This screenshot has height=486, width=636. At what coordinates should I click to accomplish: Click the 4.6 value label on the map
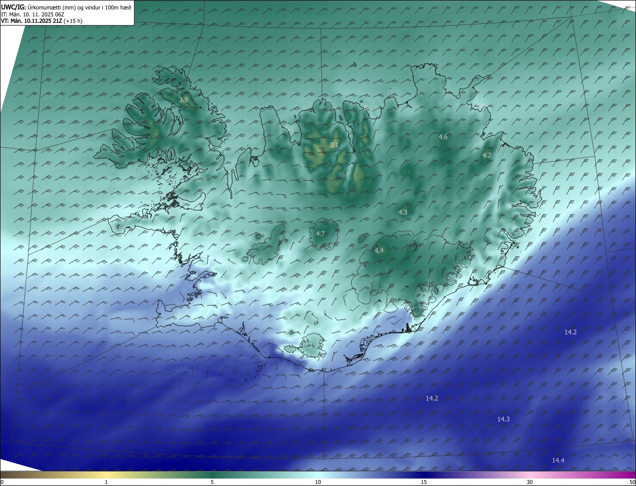coord(443,137)
